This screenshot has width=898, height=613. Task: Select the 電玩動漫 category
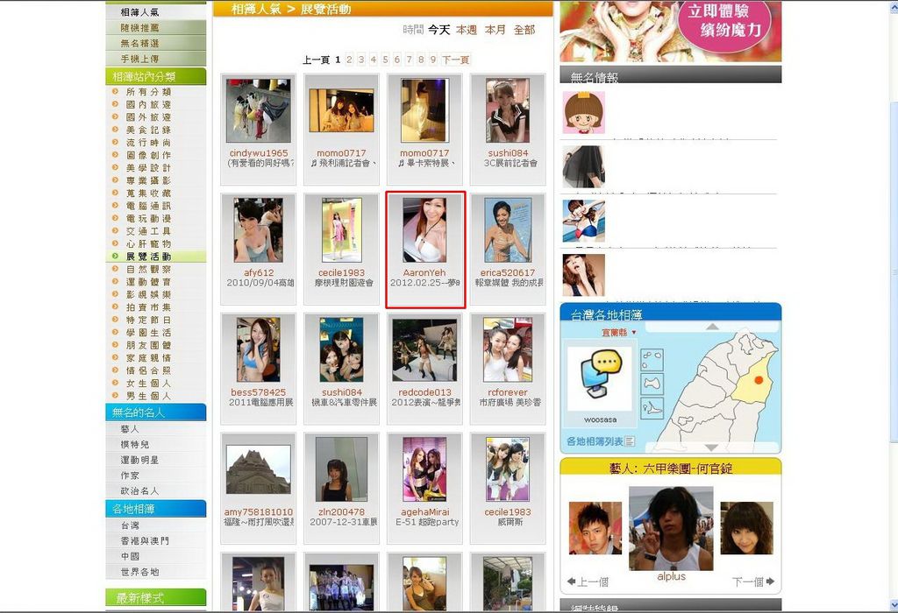pyautogui.click(x=148, y=218)
